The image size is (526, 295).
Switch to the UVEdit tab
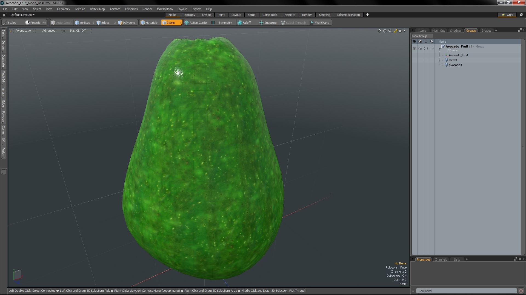tap(207, 15)
